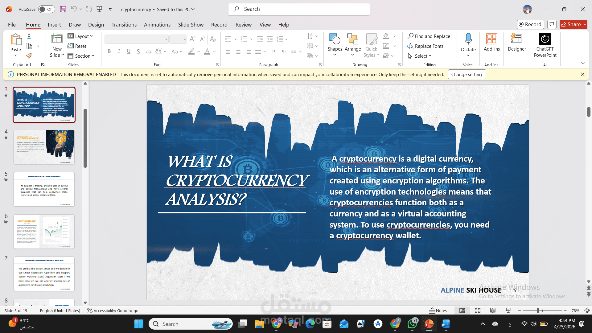
Task: Go to the Slide Show tab
Action: coord(191,25)
